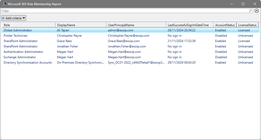261x140 pixels.
Task: Click the blue plus icon beside Add criteria
Action: [x=3, y=18]
